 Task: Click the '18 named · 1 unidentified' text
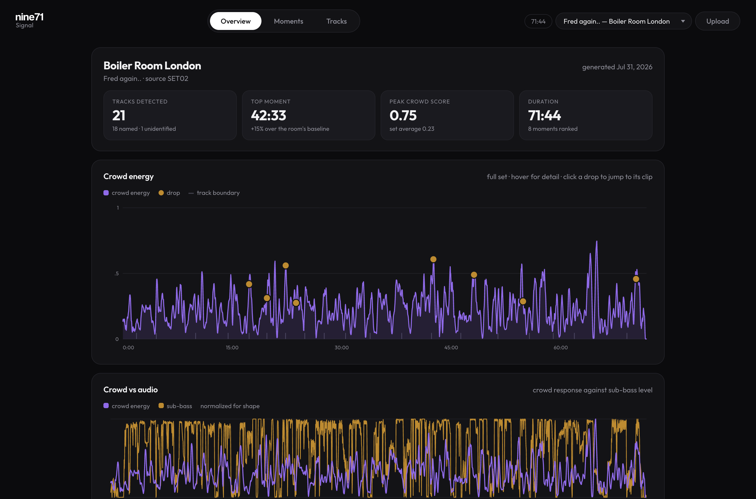tap(144, 129)
